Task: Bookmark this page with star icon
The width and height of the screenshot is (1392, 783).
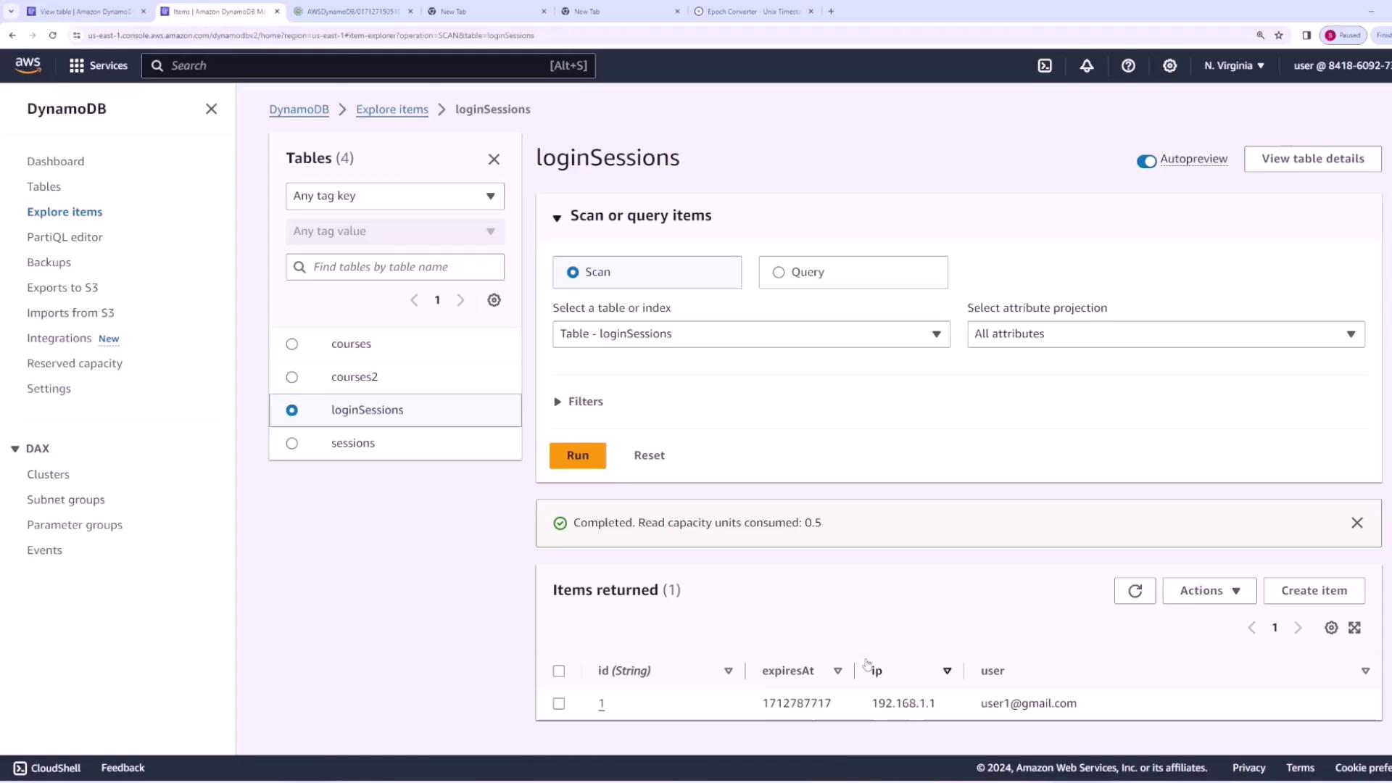Action: coord(1279,35)
